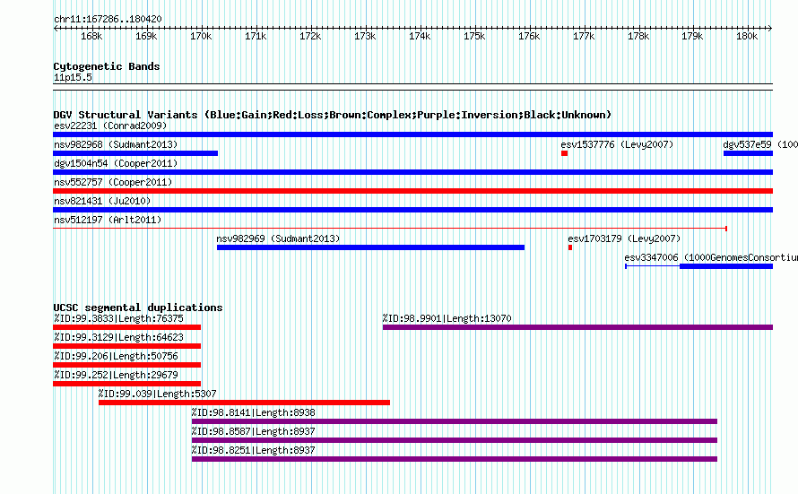Click the nsv982968 (Sudmant2013) label text
This screenshot has height=494, width=798.
(116, 144)
